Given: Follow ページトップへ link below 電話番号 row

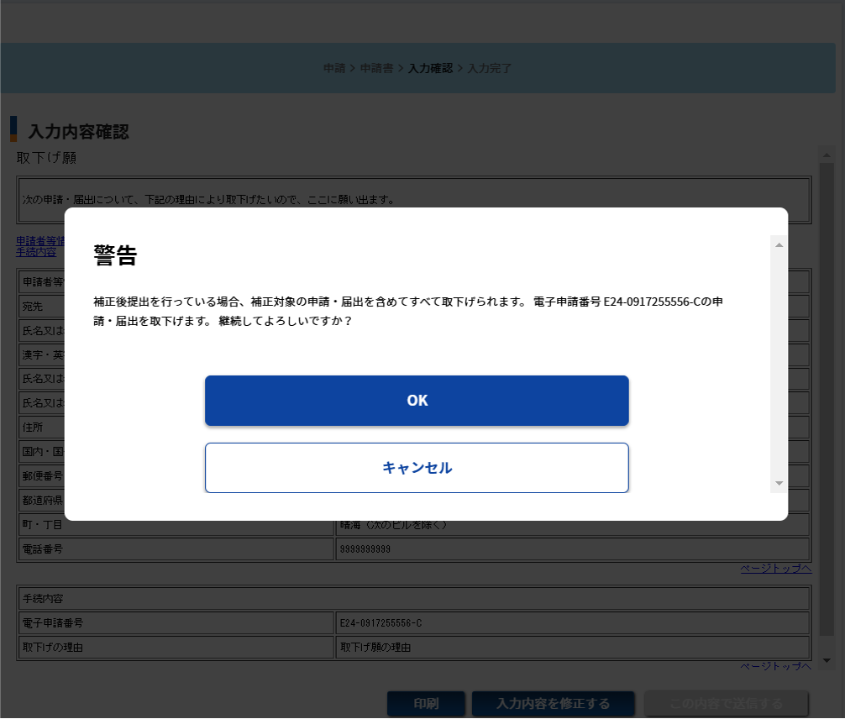Looking at the screenshot, I should pyautogui.click(x=775, y=569).
